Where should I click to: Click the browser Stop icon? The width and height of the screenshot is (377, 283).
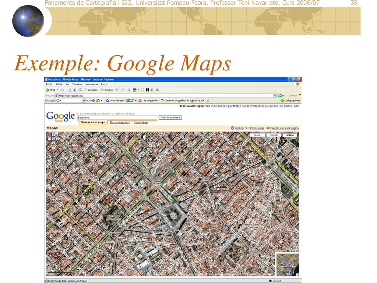pos(70,90)
